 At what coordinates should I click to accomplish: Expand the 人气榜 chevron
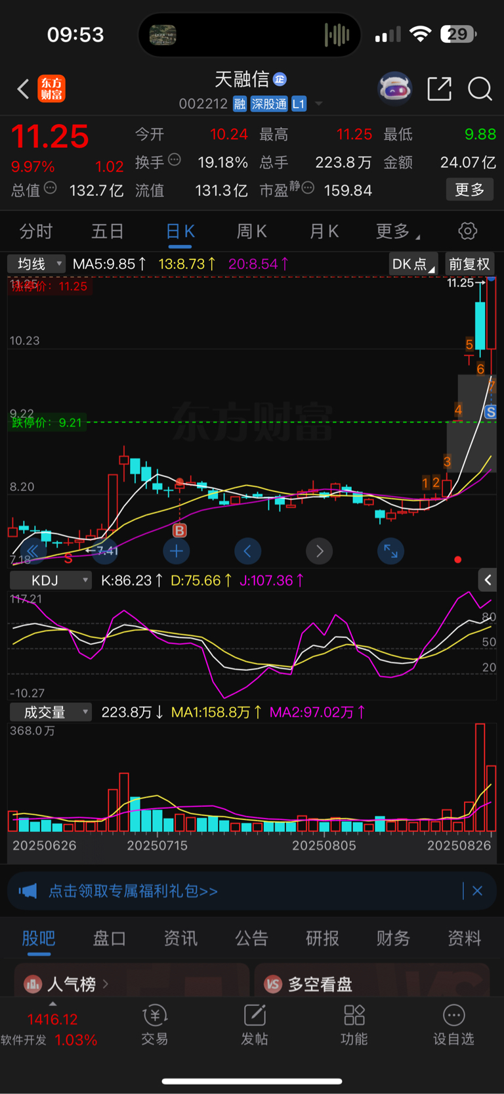[106, 984]
